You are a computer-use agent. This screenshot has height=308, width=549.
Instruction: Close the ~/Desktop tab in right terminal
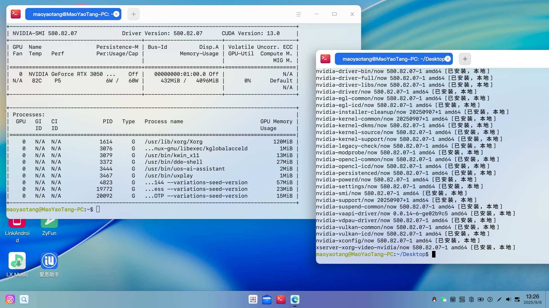tap(448, 59)
